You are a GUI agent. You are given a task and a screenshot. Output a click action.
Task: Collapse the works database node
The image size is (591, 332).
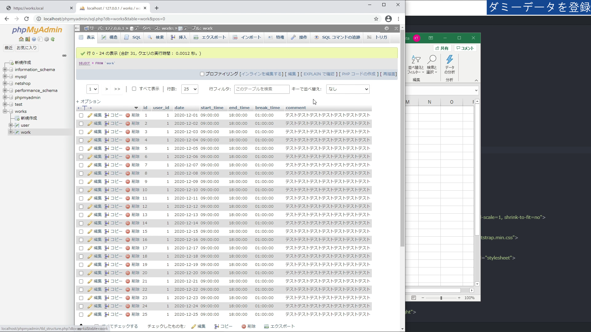pyautogui.click(x=5, y=111)
